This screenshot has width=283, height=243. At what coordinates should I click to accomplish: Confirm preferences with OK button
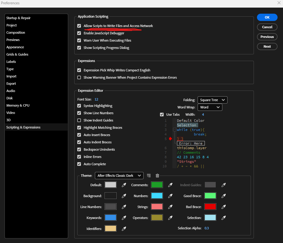pos(267,17)
